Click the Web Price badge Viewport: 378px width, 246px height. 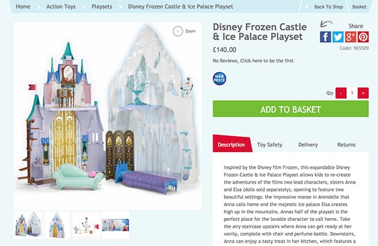(x=220, y=79)
